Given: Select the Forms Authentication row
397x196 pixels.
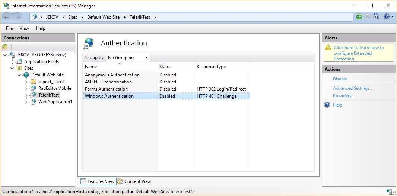Looking at the screenshot, I should (166, 89).
